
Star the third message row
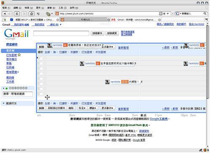[45, 68]
